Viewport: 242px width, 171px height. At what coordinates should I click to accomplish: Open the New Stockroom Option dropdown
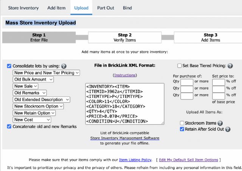38,106
